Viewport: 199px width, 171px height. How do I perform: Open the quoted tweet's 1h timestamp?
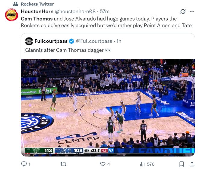119,41
